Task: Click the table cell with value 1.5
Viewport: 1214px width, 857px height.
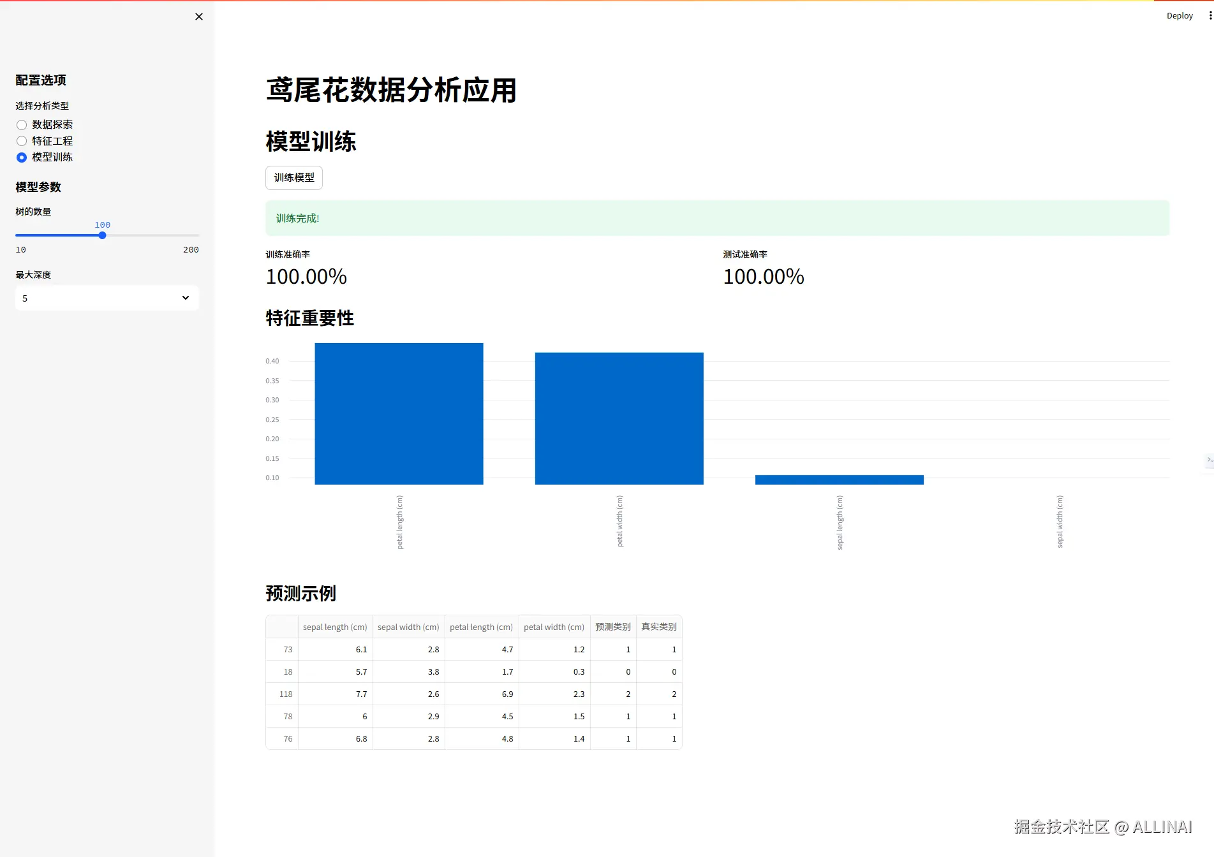Action: [x=554, y=716]
